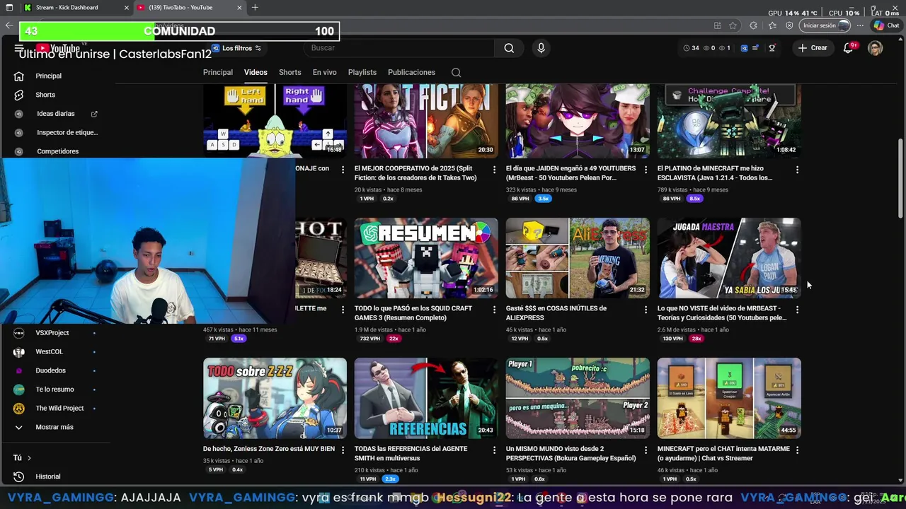Open options menu for MRBEAST teorías video
Viewport: 906px width, 509px height.
pyautogui.click(x=797, y=310)
